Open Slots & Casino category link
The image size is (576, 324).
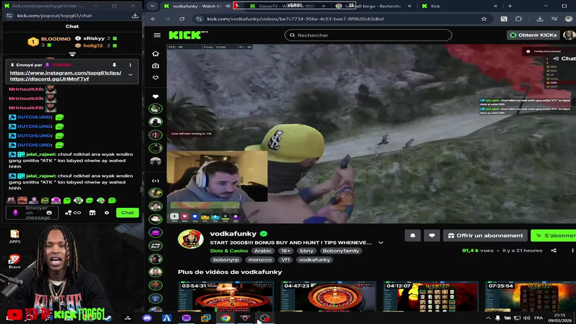coord(229,251)
